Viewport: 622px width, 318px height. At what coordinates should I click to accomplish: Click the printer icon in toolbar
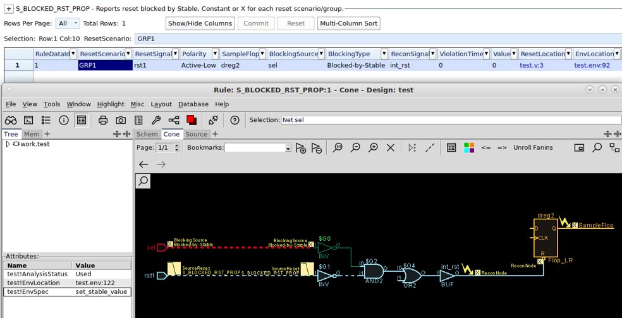point(103,120)
